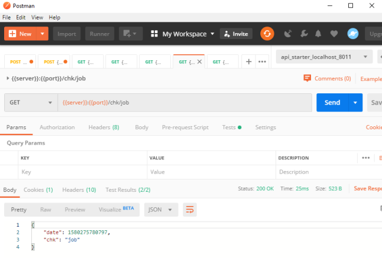Click the New button
382x258 pixels.
point(20,34)
